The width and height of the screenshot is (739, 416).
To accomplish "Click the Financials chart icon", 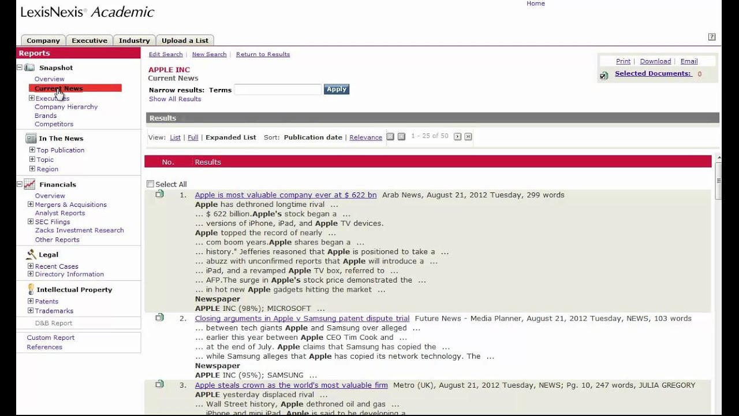I will coord(29,184).
